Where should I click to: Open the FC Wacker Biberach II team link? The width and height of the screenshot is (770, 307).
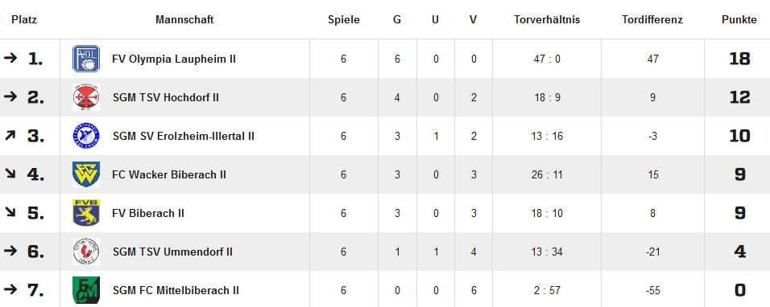tap(169, 175)
